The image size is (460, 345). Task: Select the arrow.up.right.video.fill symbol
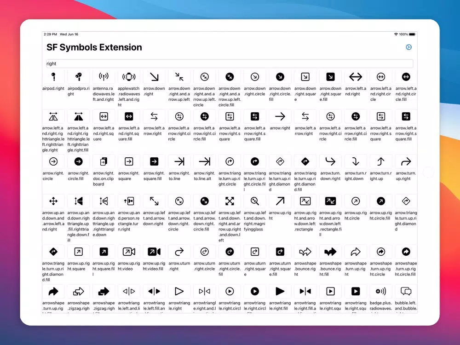pos(154,252)
